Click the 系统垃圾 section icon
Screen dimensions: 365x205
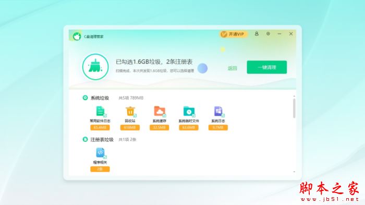(x=85, y=98)
